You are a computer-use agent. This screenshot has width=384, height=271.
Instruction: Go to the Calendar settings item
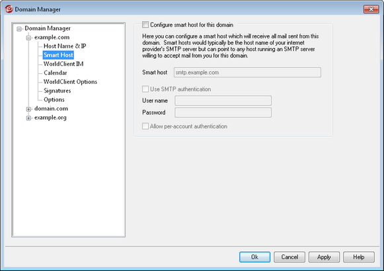click(x=56, y=73)
